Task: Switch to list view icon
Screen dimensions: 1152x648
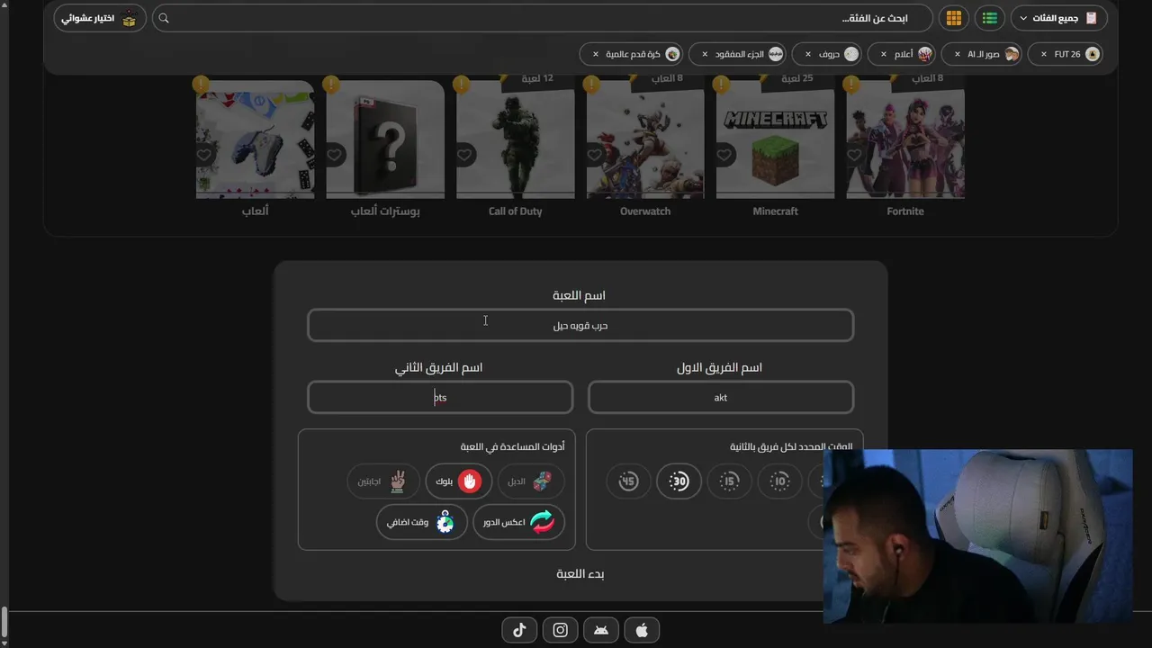Action: click(990, 18)
